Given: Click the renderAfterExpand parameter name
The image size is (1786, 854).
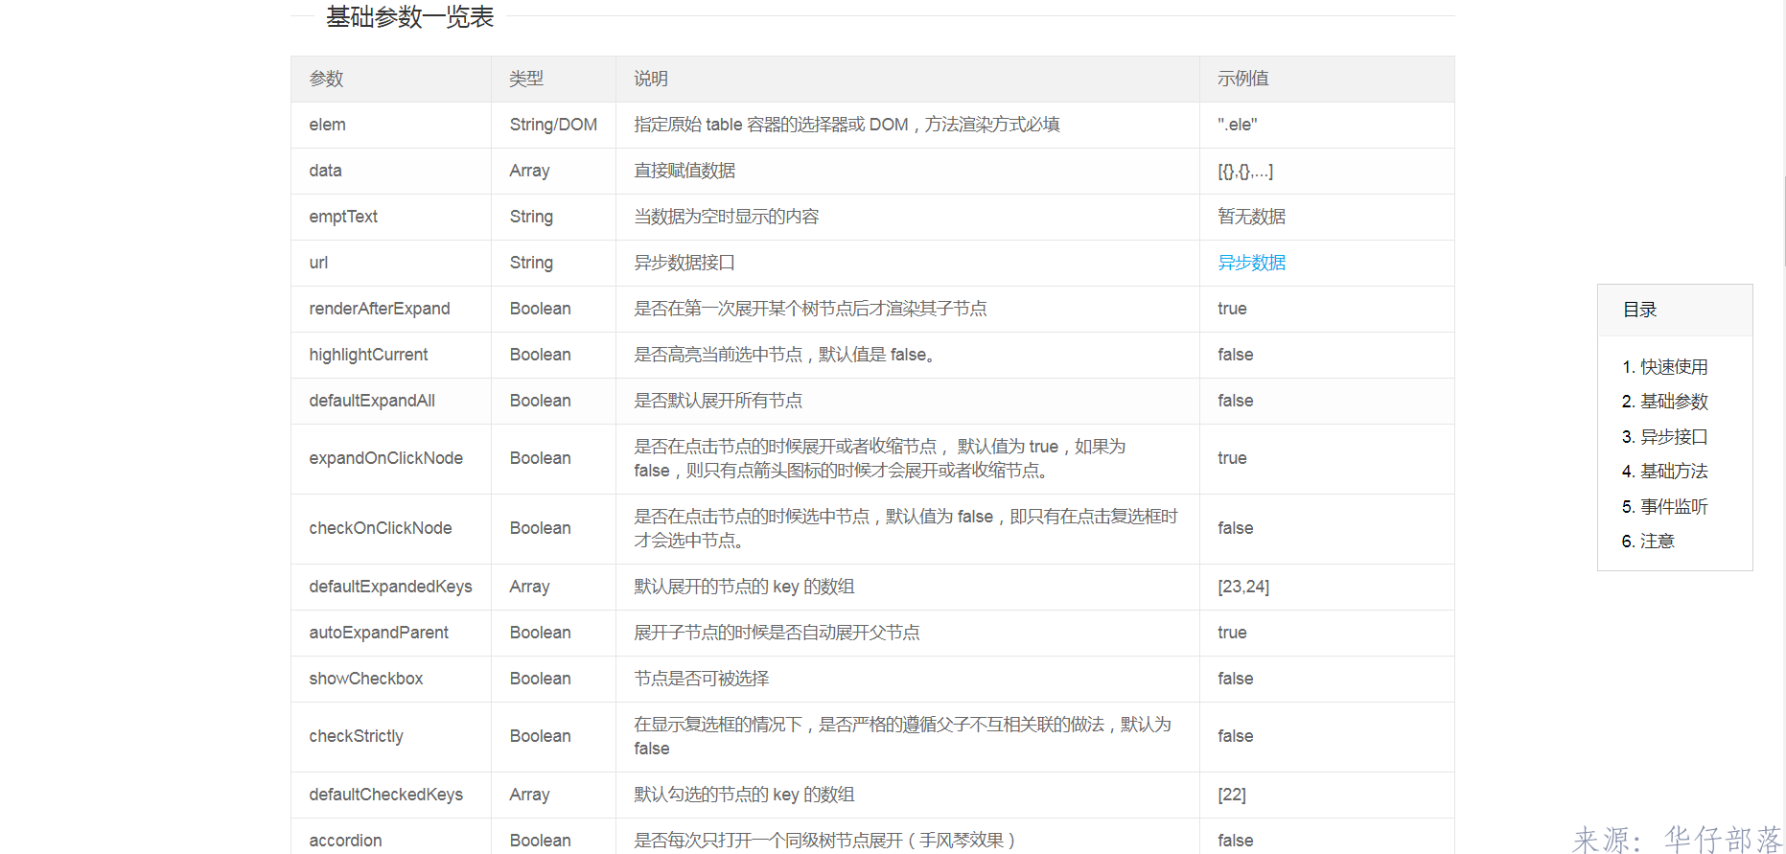Looking at the screenshot, I should (x=379, y=309).
